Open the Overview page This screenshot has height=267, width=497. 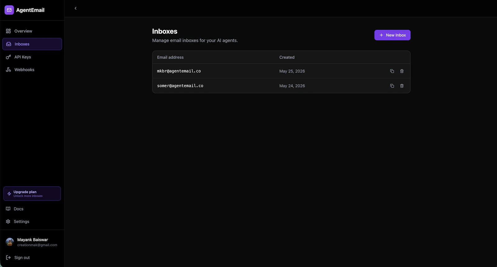point(32,31)
